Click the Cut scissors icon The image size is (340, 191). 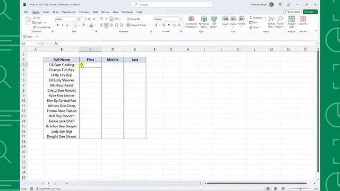click(34, 18)
